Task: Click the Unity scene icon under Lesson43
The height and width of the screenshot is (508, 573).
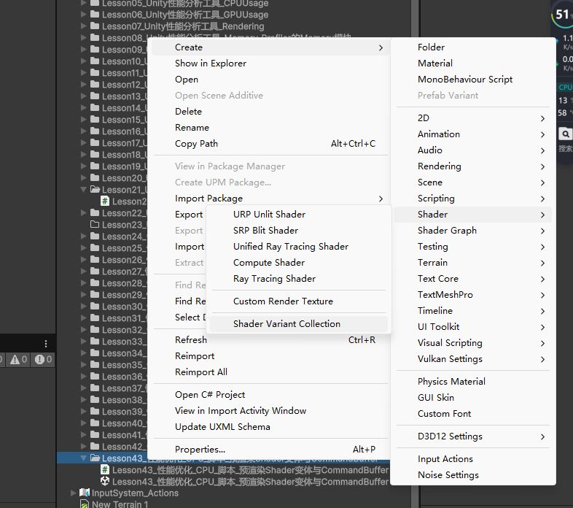Action: [105, 482]
